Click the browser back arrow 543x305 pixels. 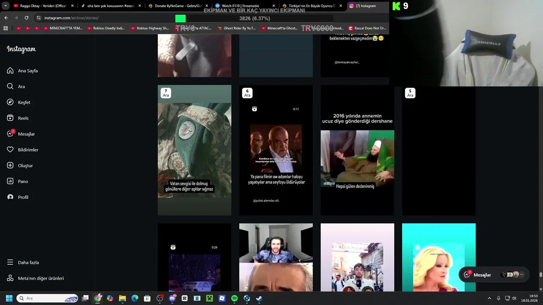pos(6,18)
